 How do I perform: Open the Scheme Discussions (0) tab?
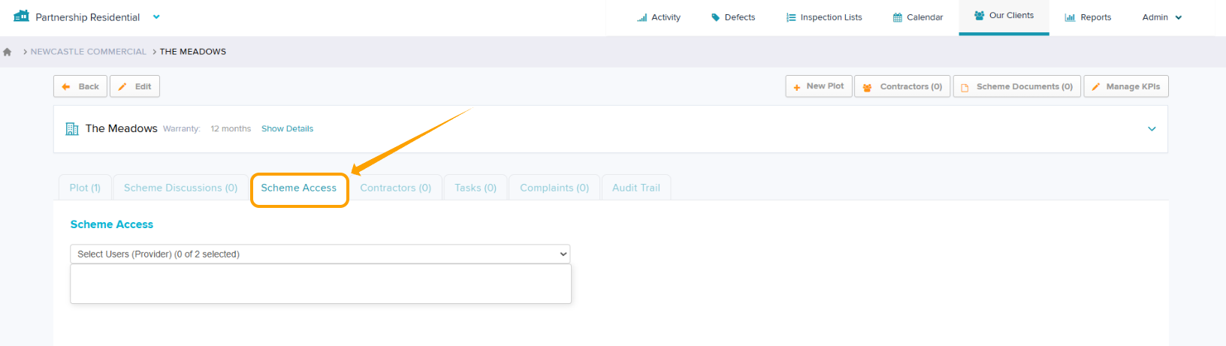coord(180,188)
